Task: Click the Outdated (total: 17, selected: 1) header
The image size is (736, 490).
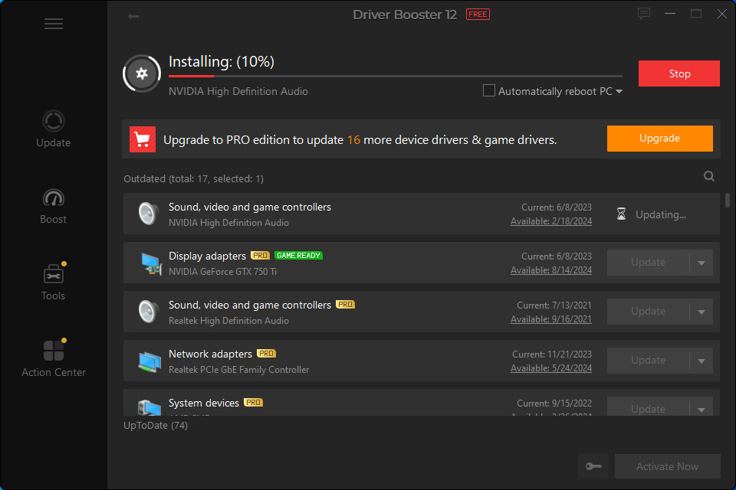Action: (193, 178)
